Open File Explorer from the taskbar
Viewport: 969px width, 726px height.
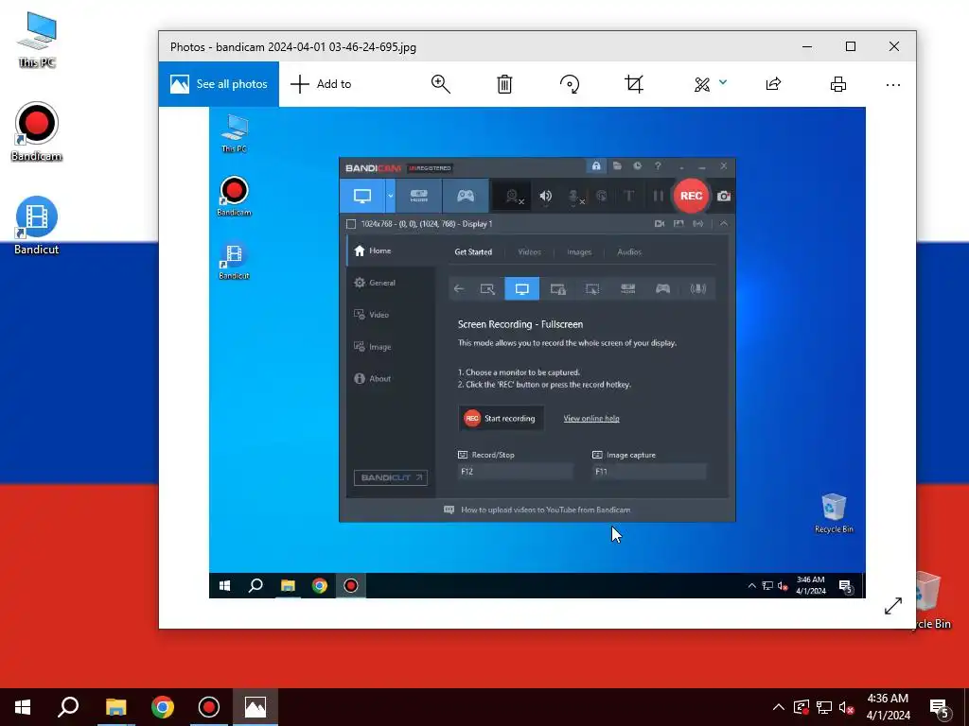point(115,707)
